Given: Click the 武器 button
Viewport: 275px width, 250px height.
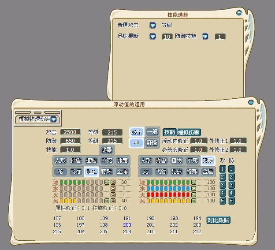Looking at the screenshot, I should 106,150.
